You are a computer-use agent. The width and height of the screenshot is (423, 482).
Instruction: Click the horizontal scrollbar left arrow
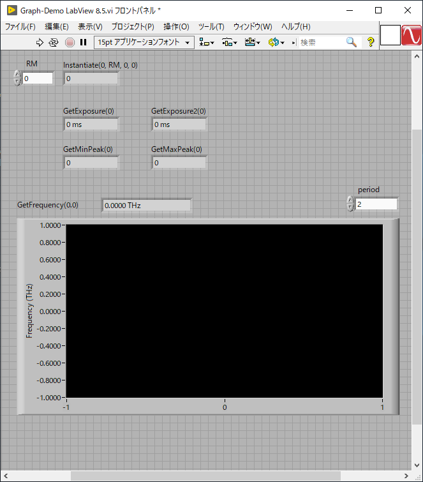[x=6, y=476]
